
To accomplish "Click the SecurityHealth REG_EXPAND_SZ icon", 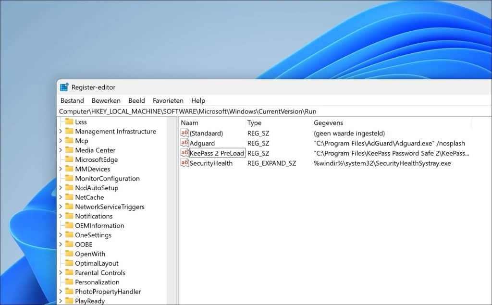I will 184,163.
